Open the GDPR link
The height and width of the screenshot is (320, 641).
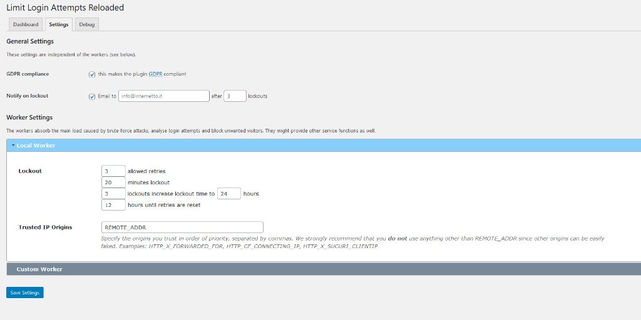point(155,74)
